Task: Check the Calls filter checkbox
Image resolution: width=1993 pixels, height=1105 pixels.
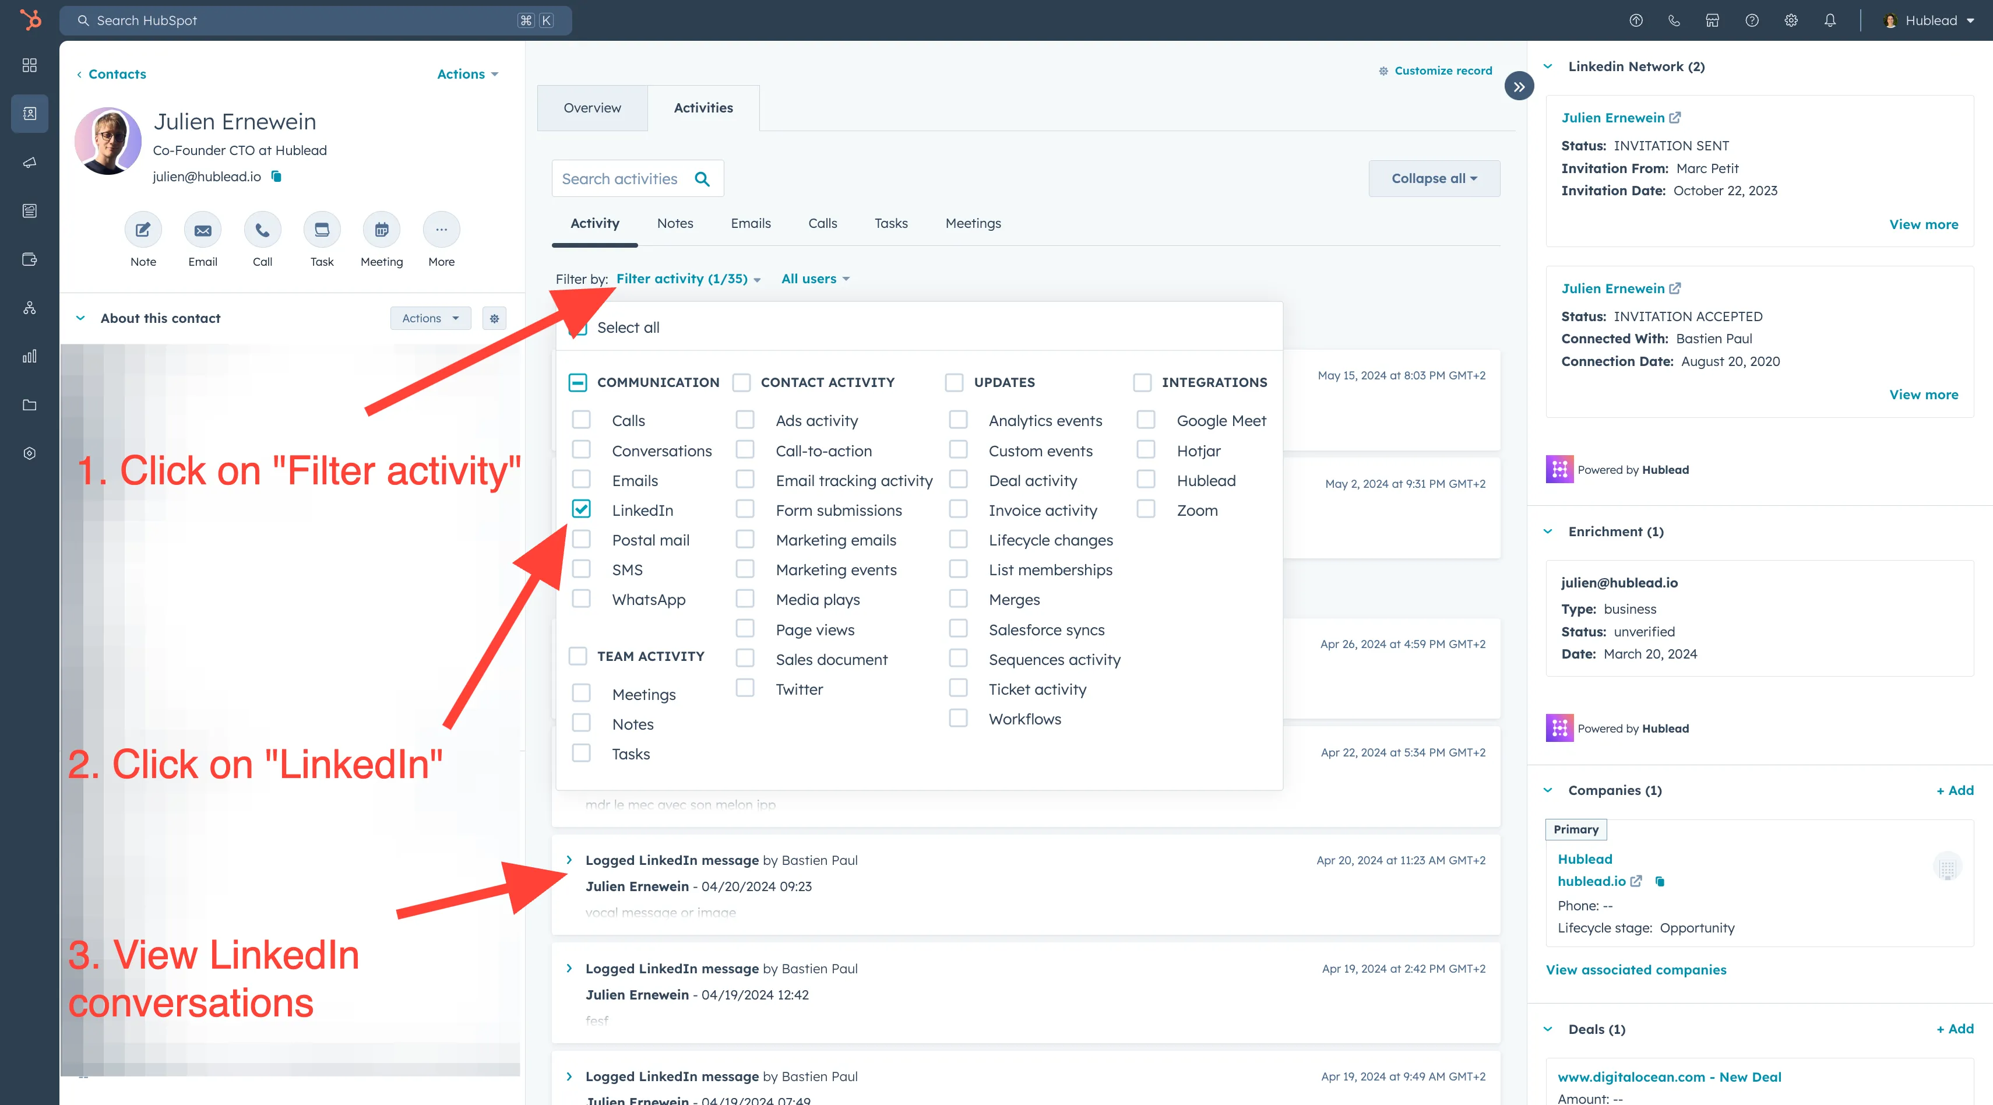Action: [x=581, y=420]
